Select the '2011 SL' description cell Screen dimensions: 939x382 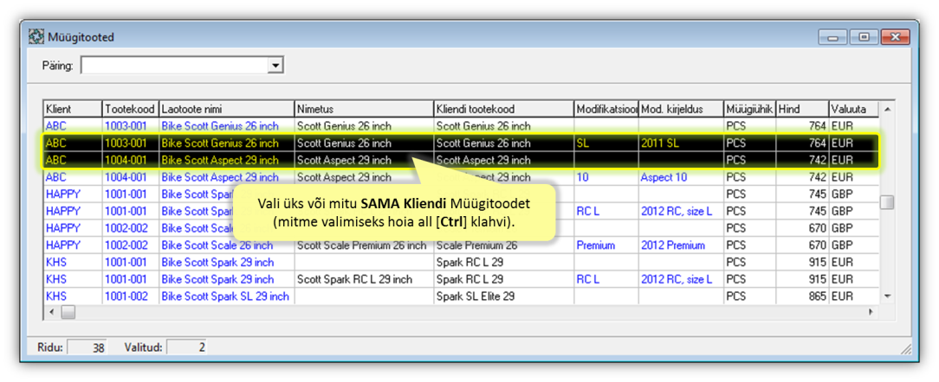(681, 143)
